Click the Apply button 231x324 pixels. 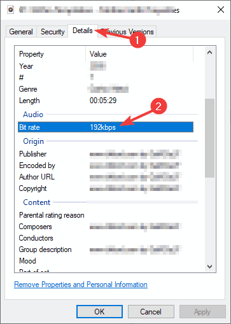pyautogui.click(x=202, y=312)
